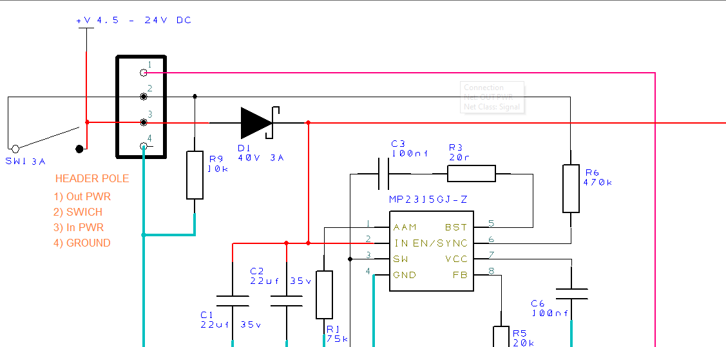Click the 'C1 22uf 35v' label
The height and width of the screenshot is (347, 726).
[232, 320]
